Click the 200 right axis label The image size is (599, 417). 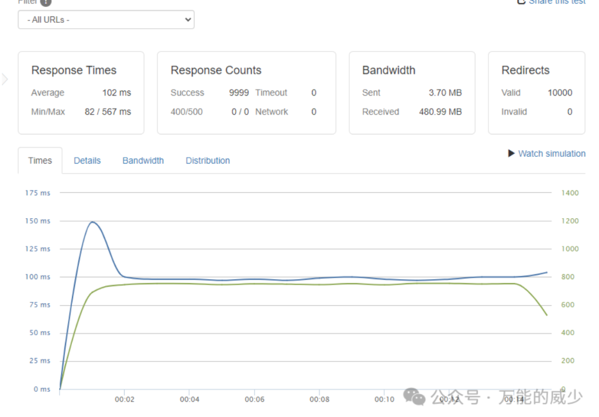567,361
